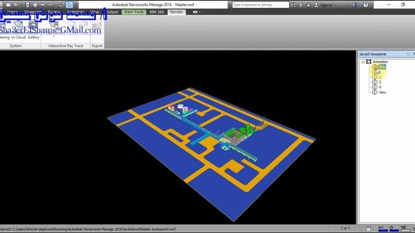Viewport: 415px width, 233px height.
Task: Click the Interactive Ray Trace panel label
Action: [65, 46]
